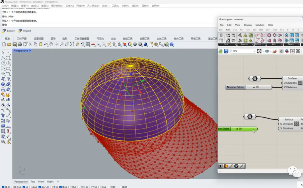Viewport: 303px width, 188px height.
Task: Click the Print icon in Rhino toolbar
Action: coord(20,45)
